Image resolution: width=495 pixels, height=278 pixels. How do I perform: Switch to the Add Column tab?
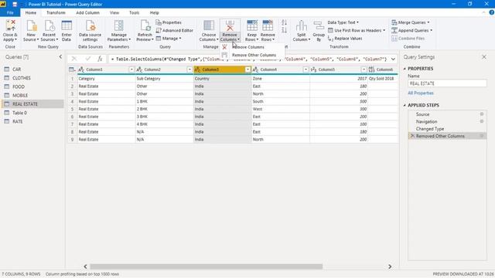[87, 12]
